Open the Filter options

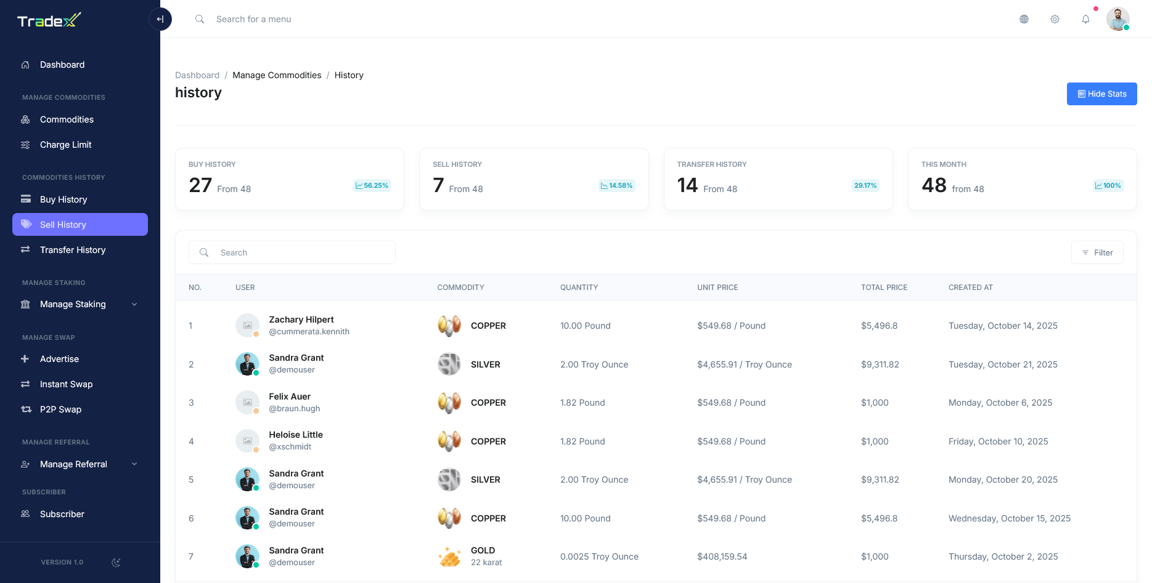pos(1097,252)
